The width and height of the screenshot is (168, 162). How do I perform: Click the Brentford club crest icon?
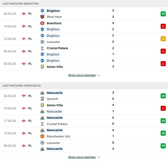pos(42,23)
